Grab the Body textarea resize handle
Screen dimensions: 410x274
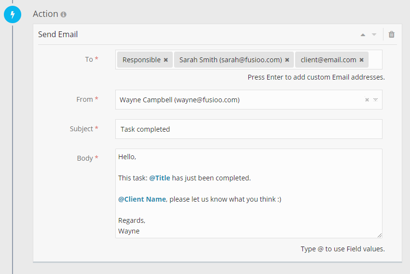379,235
